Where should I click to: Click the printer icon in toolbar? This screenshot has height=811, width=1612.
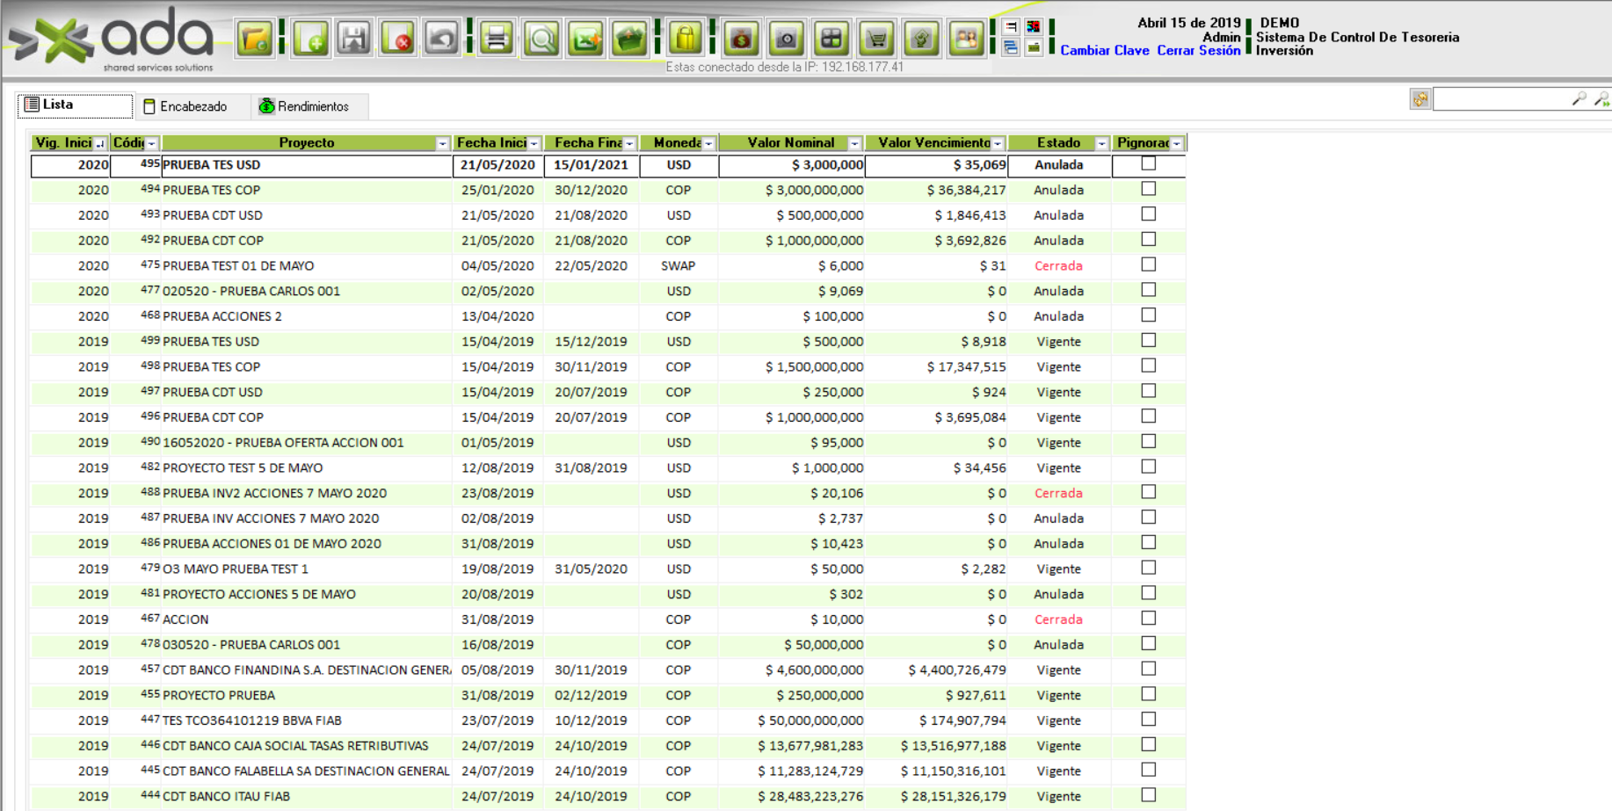coord(497,39)
